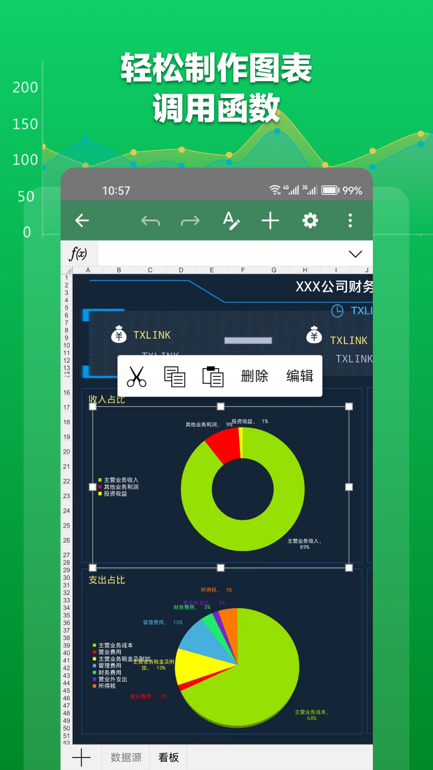Tap the f(x) function button

pyautogui.click(x=78, y=253)
